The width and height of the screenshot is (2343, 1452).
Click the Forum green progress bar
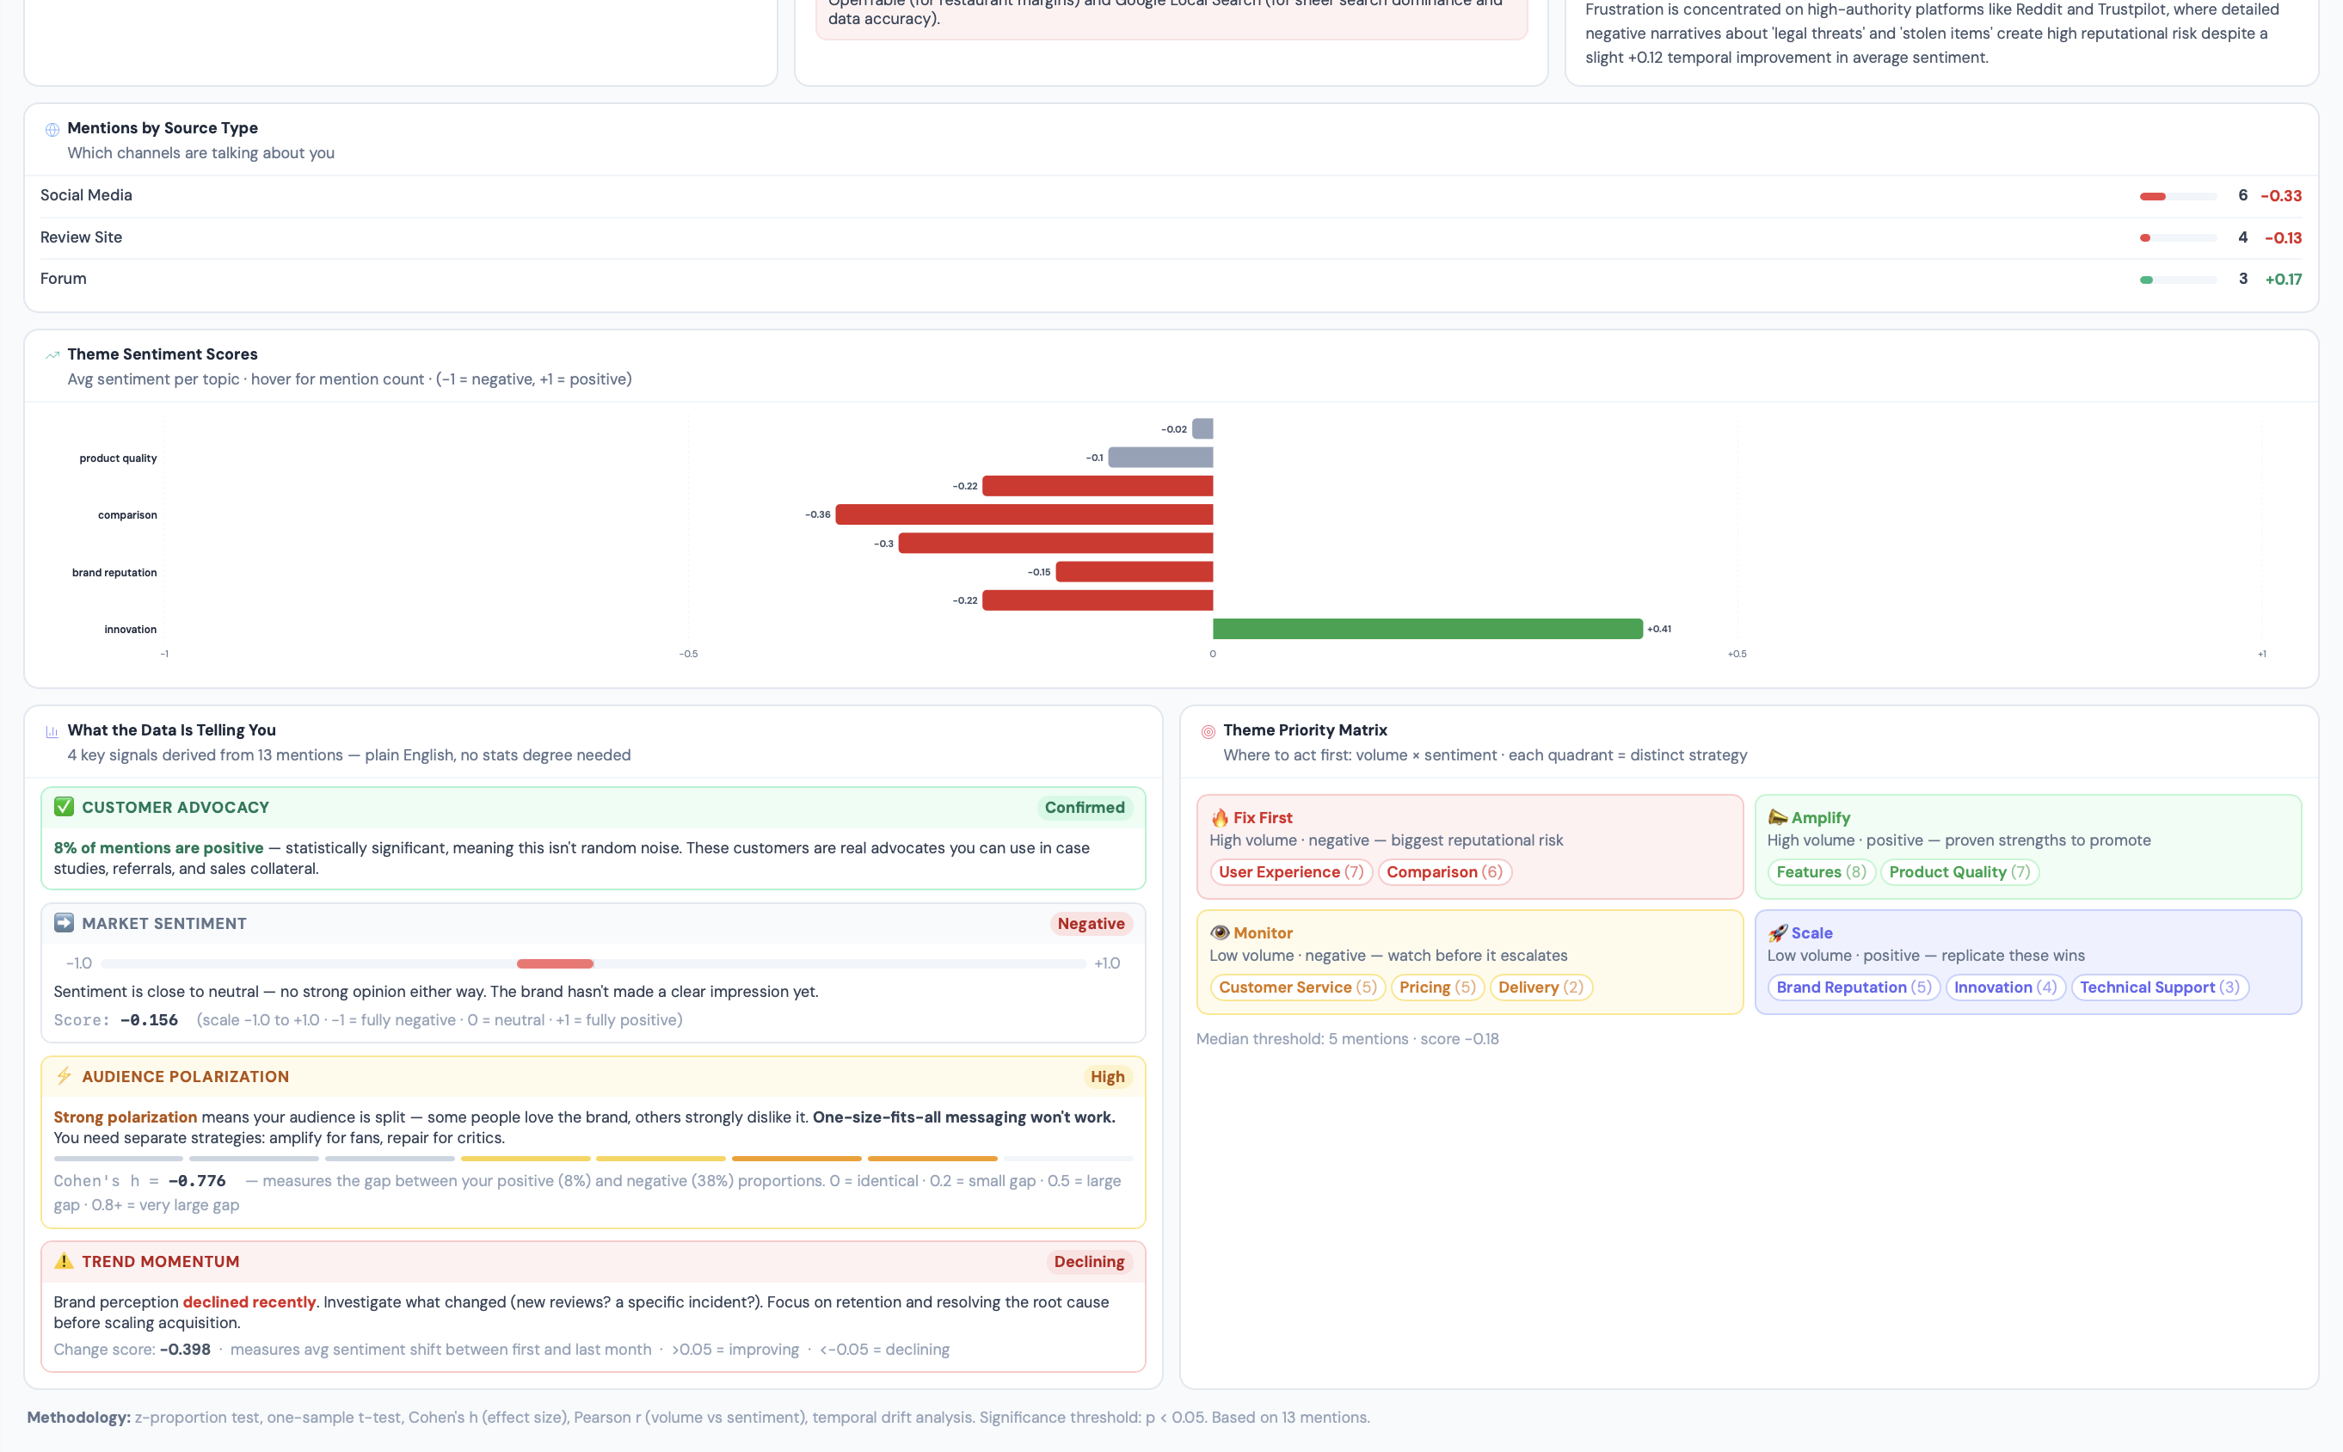pos(2146,280)
